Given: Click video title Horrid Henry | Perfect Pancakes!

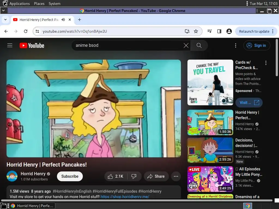Looking at the screenshot, I should point(47,165).
